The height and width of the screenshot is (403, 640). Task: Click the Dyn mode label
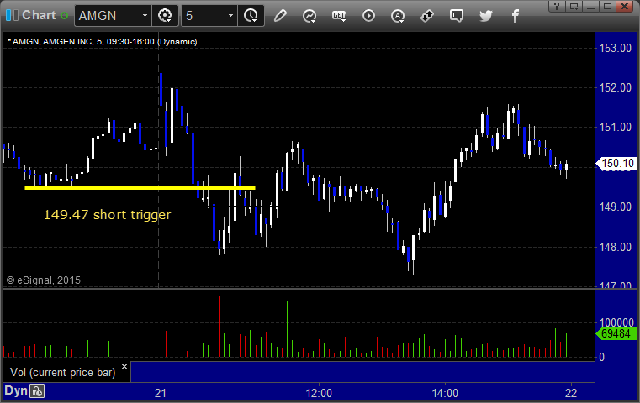click(16, 390)
